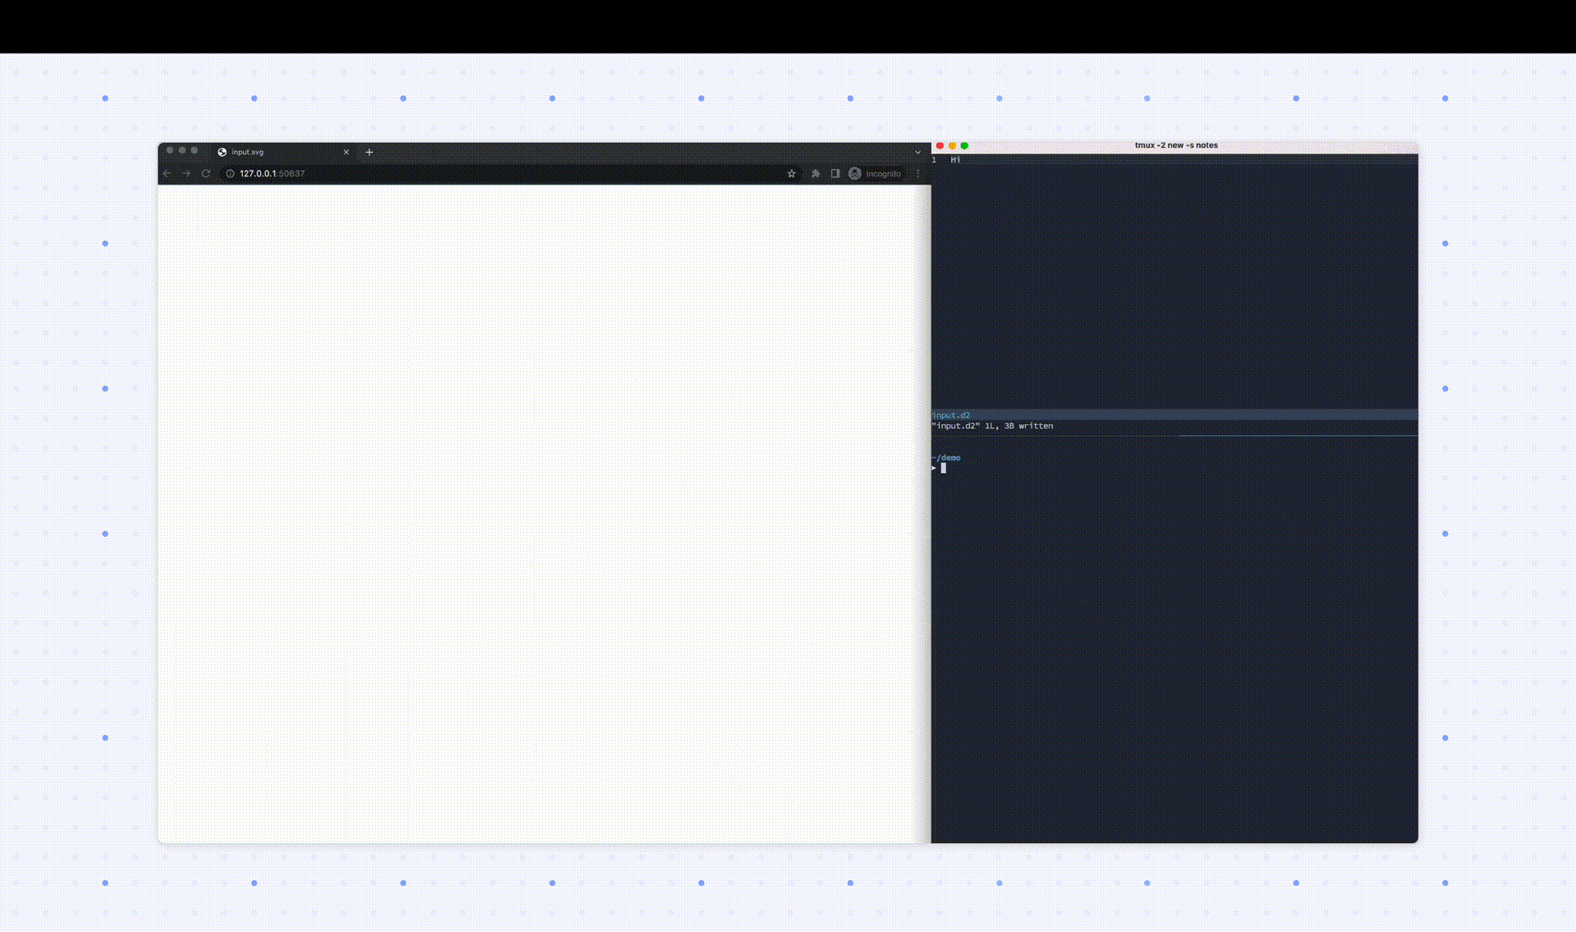Close the input.svg tab
Image resolution: width=1576 pixels, height=932 pixels.
(x=346, y=152)
